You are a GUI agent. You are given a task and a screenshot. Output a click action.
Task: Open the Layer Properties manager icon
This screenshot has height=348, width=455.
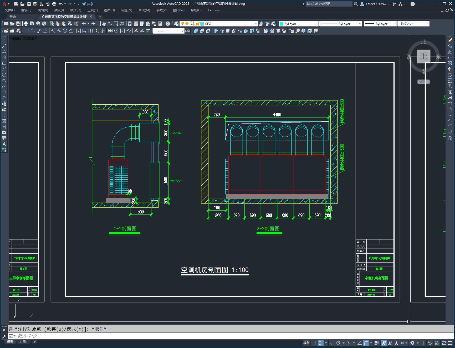(x=176, y=24)
